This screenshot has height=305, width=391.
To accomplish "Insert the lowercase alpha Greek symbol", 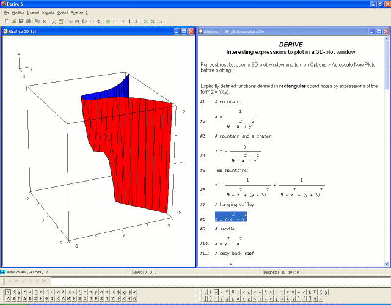I will pos(8,292).
